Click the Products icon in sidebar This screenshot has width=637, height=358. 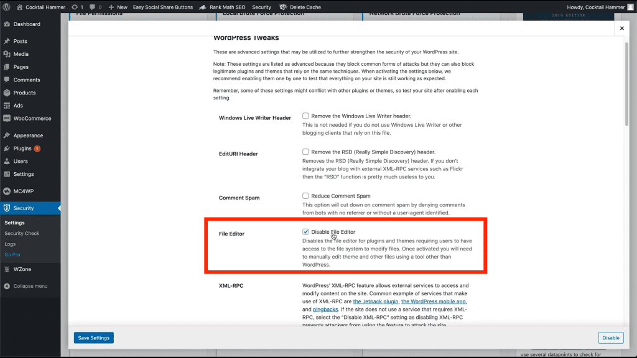coord(7,93)
